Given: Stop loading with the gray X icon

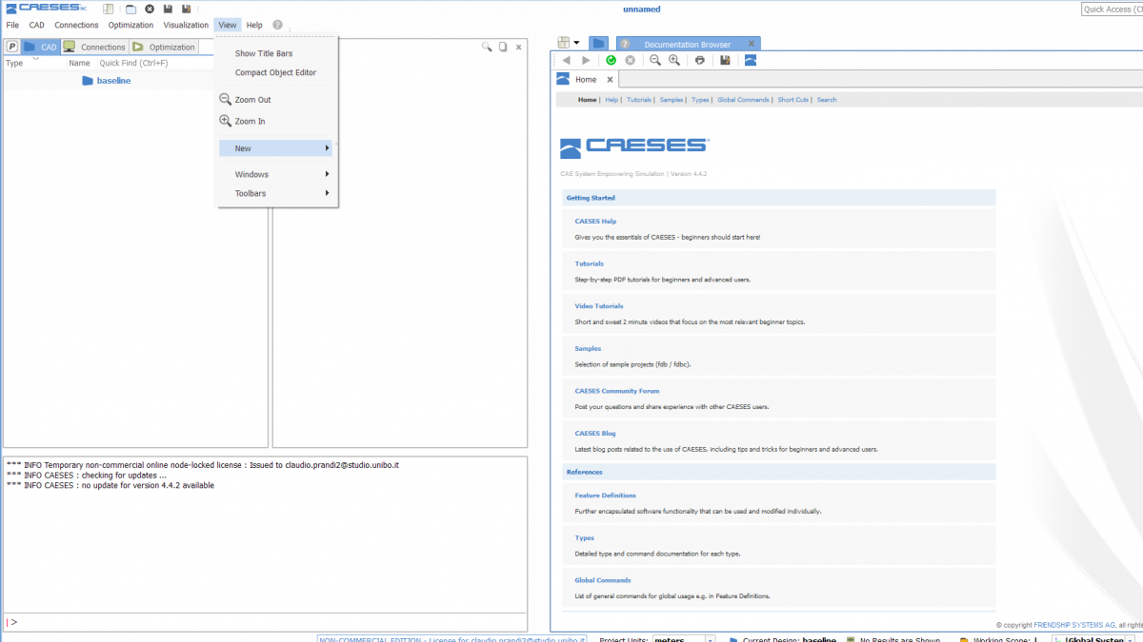Looking at the screenshot, I should (x=630, y=60).
